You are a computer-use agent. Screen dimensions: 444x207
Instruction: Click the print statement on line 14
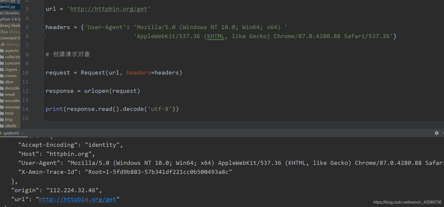click(112, 109)
